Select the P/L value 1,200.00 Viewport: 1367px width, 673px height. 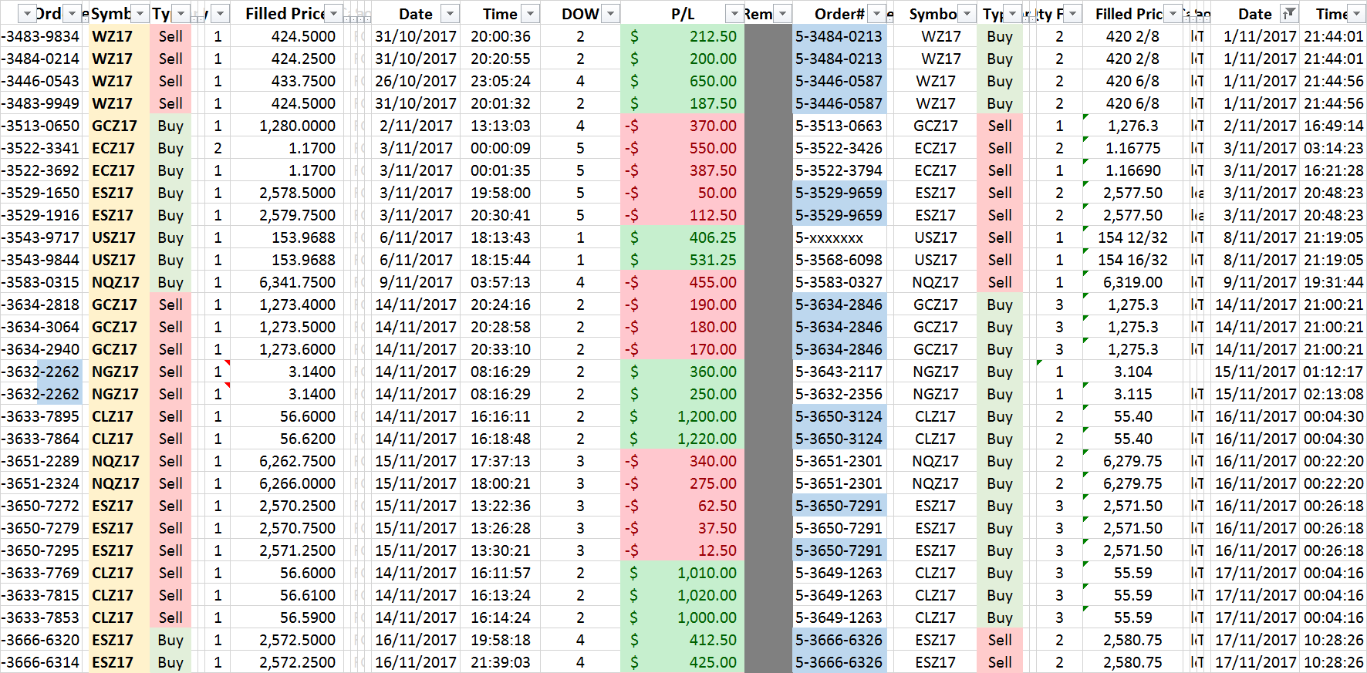[683, 416]
